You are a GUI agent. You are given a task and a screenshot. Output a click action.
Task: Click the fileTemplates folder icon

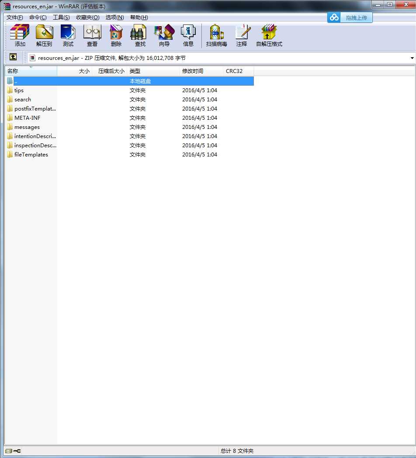[10, 154]
